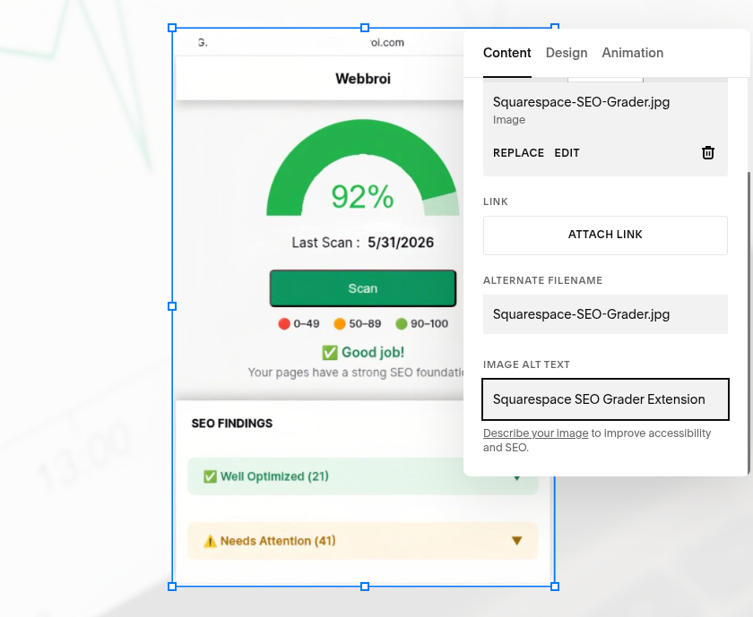The height and width of the screenshot is (617, 753).
Task: Click the Squarespace-SEO-Grader.jpg file name in image card
Action: tap(581, 102)
